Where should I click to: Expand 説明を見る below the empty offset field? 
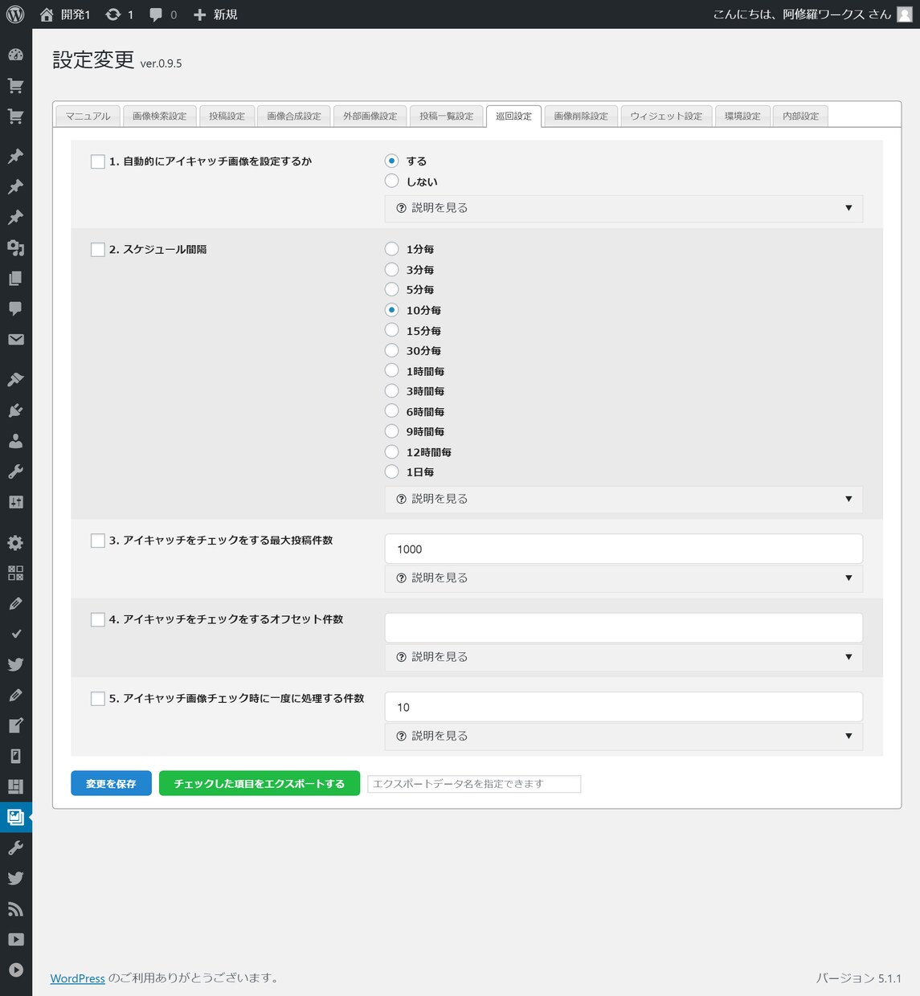624,657
